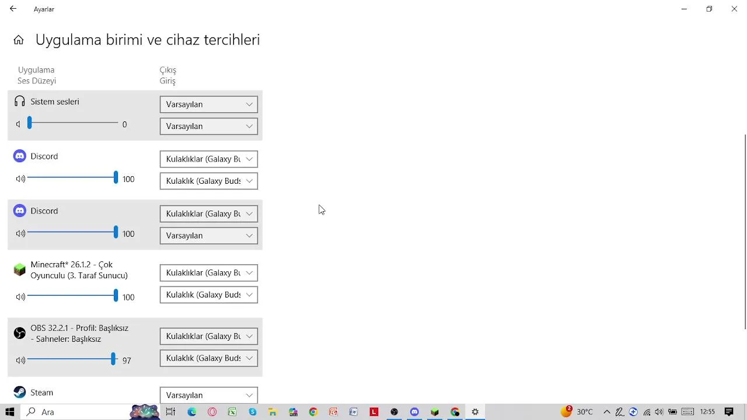Open the Windows Ink pen tray icon

click(620, 412)
